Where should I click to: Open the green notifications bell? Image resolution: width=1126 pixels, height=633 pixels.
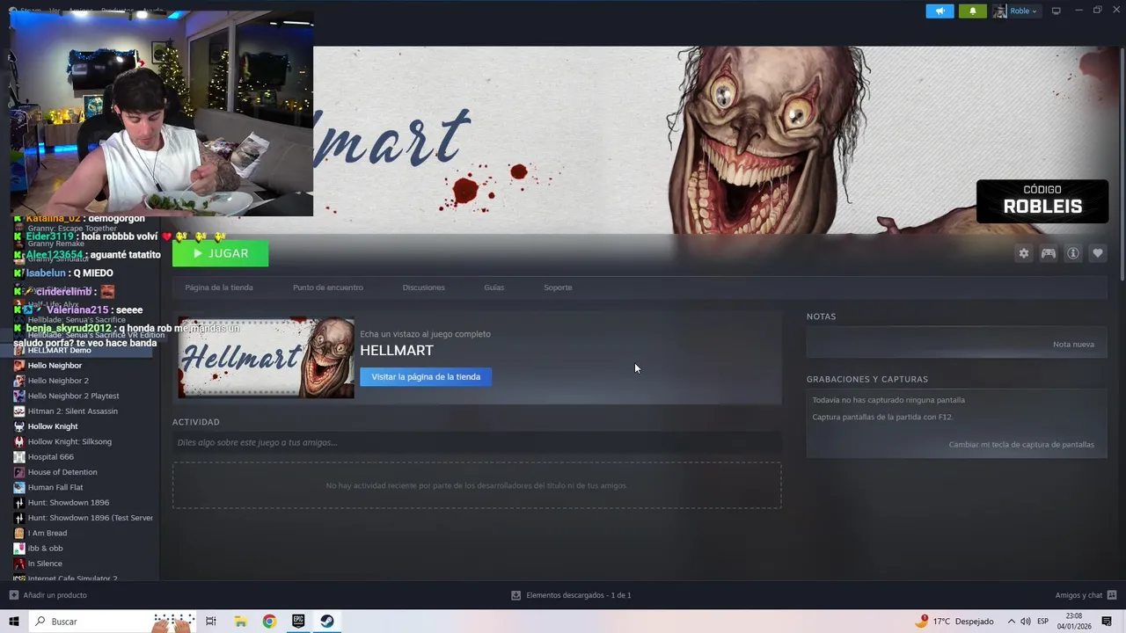coord(972,11)
